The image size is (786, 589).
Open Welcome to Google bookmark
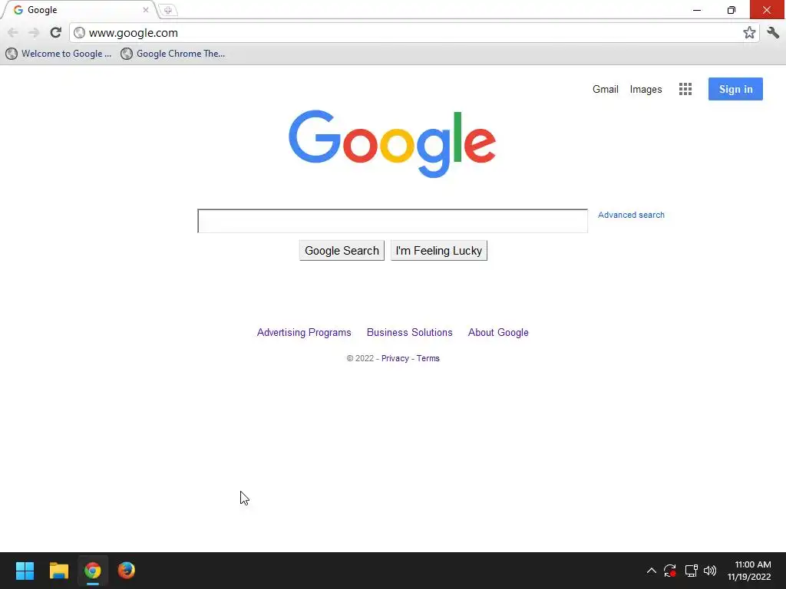[x=58, y=54]
